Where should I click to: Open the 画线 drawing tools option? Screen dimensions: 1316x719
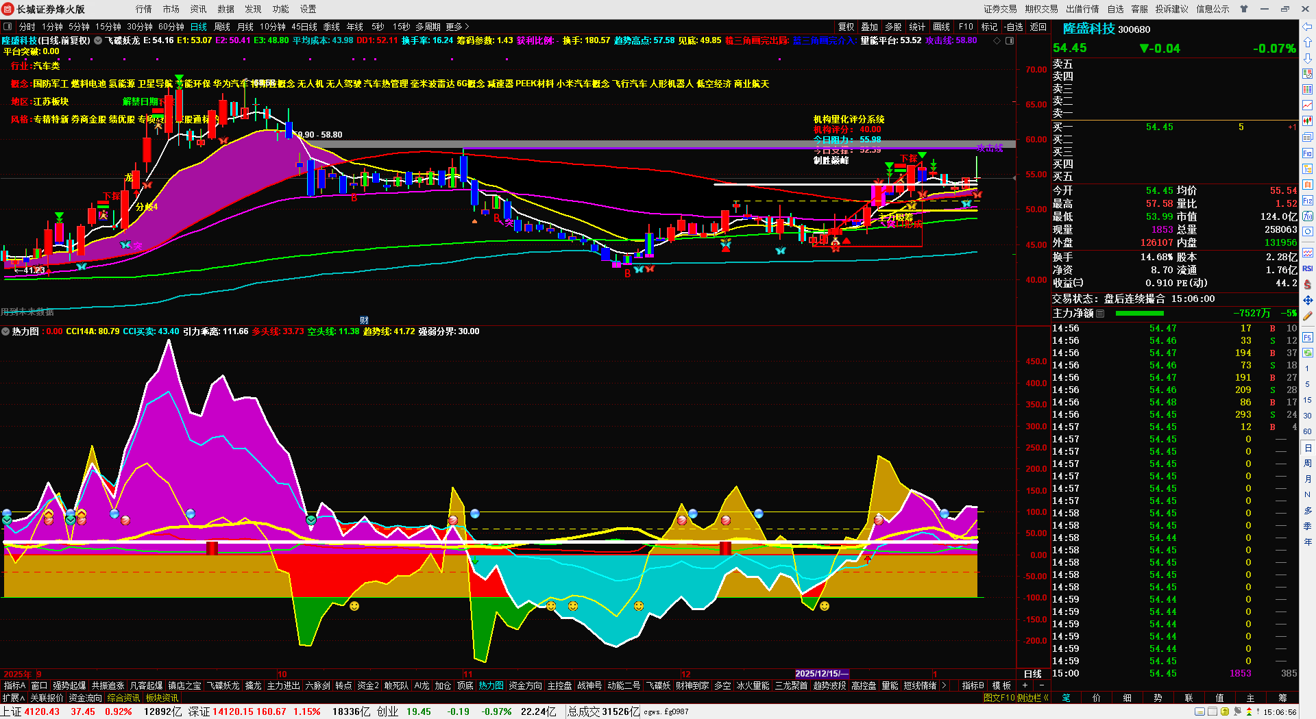point(941,27)
